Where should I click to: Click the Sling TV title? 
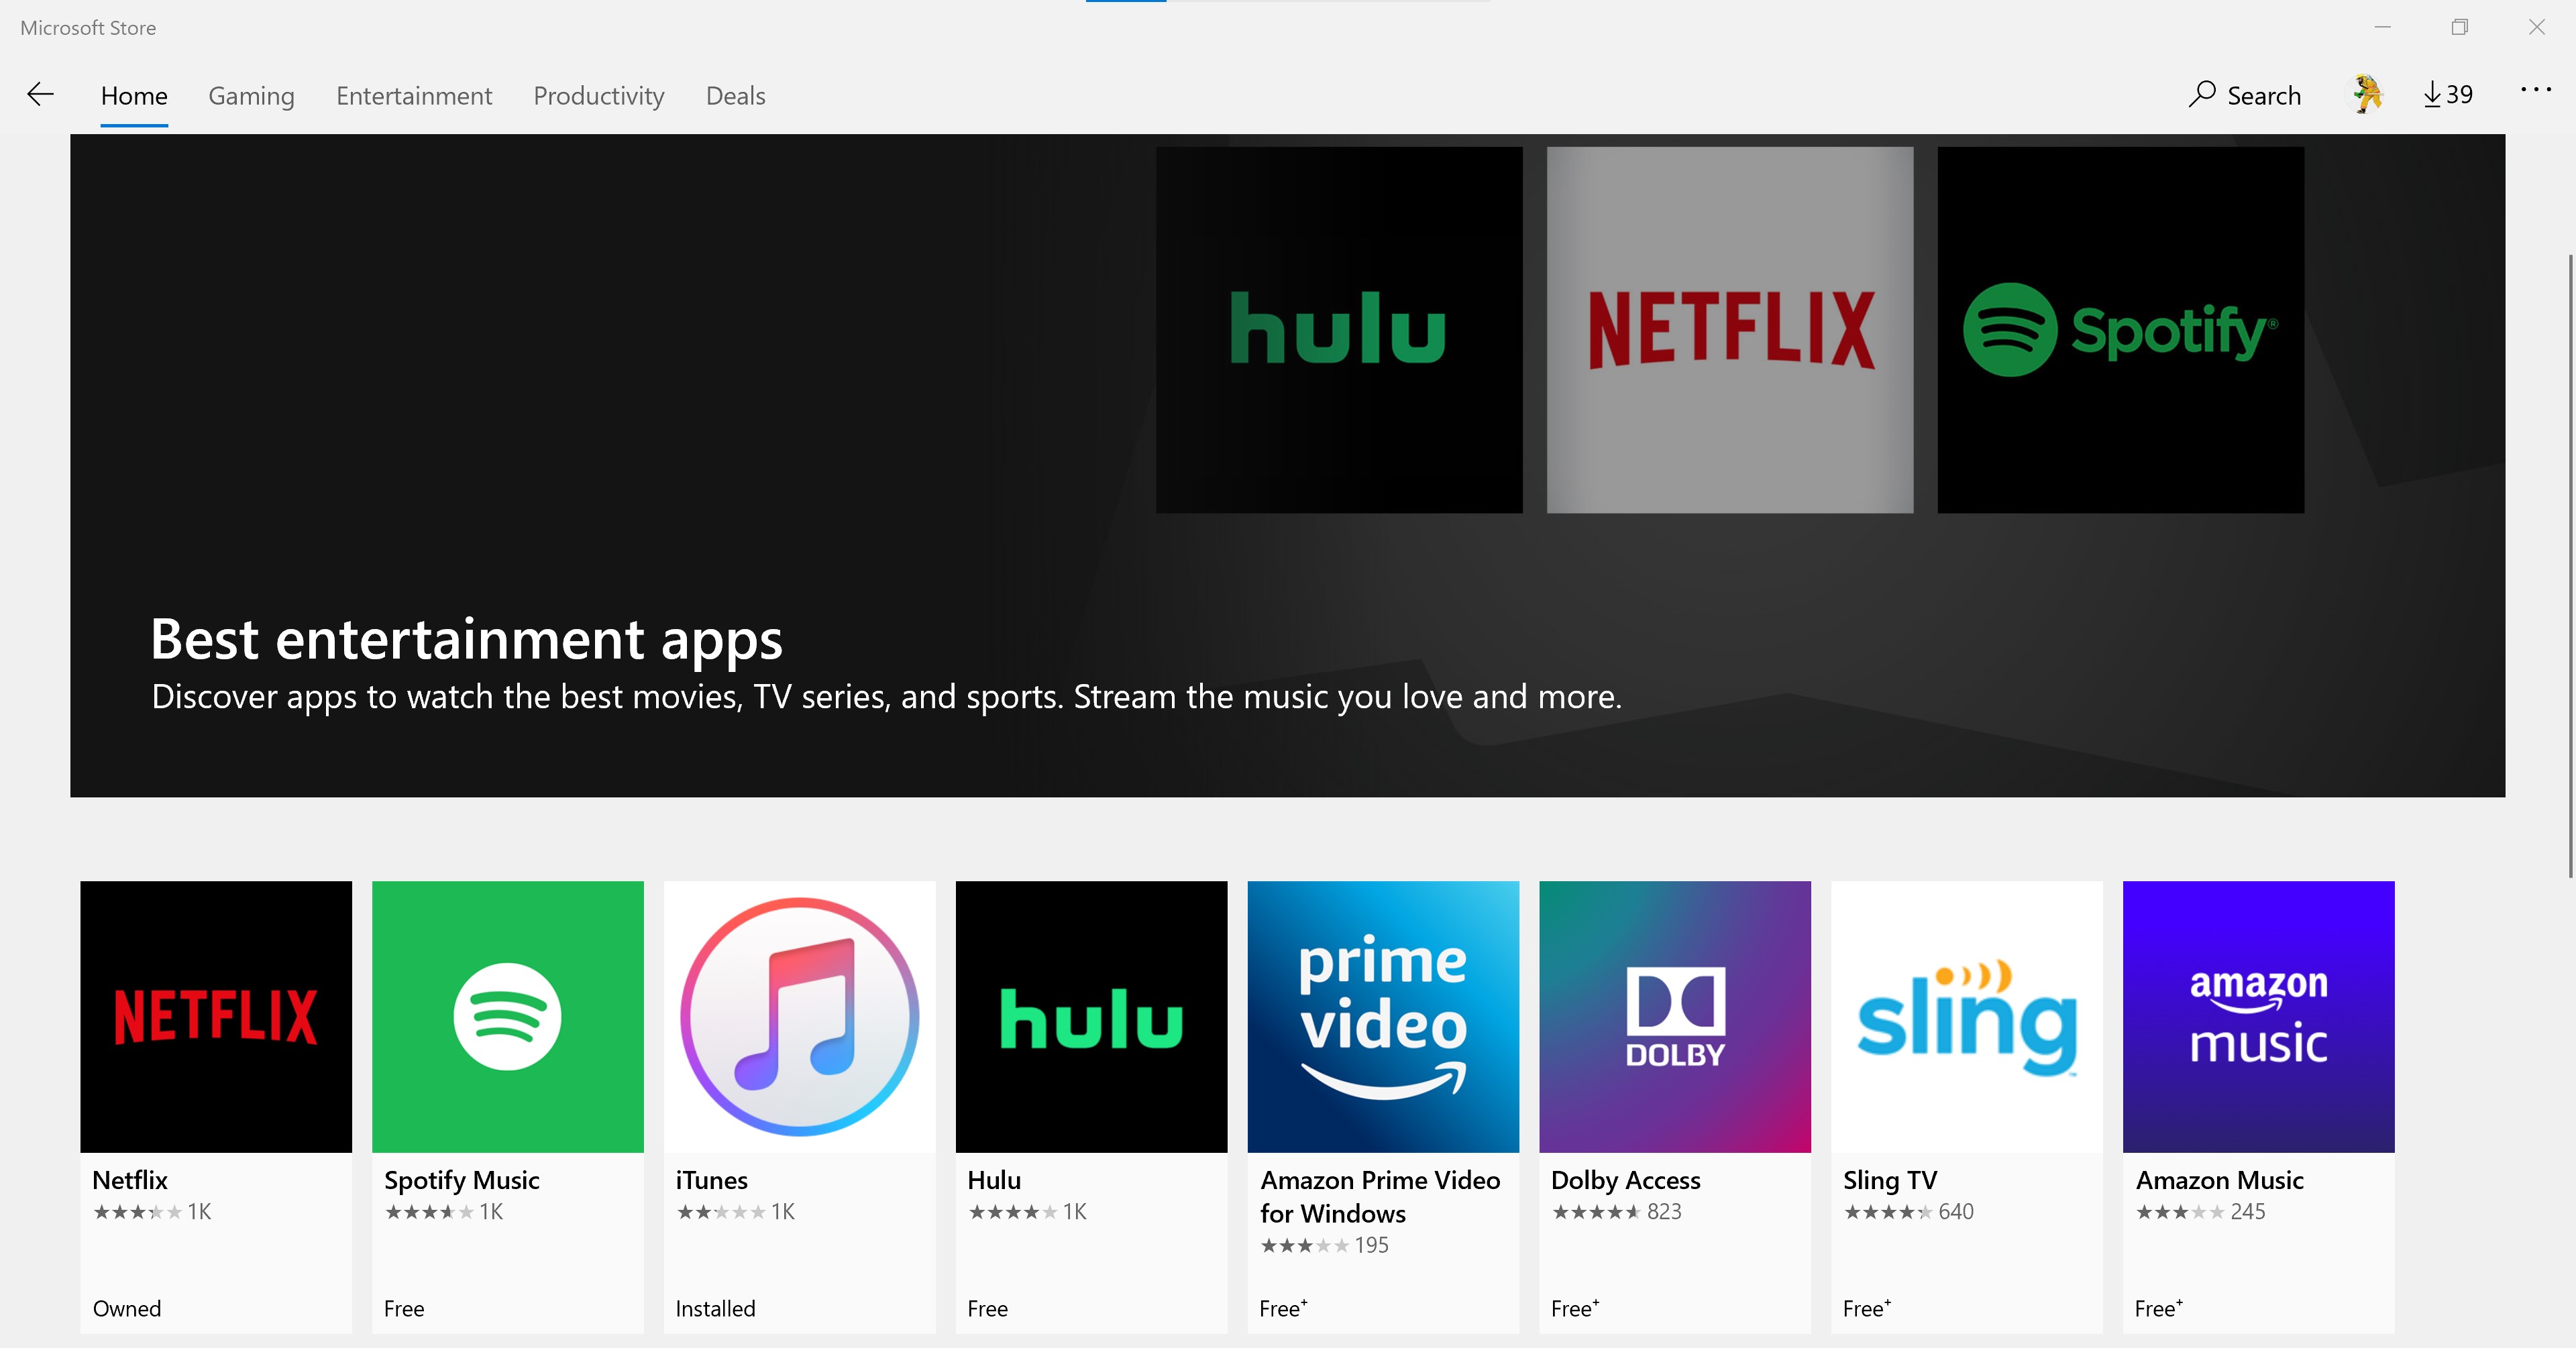(x=1890, y=1181)
